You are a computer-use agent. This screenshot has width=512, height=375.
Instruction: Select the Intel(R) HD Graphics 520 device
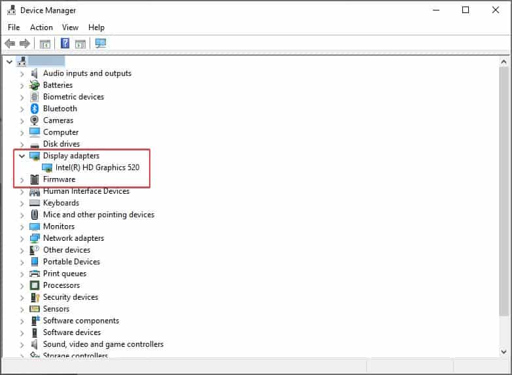tap(97, 168)
